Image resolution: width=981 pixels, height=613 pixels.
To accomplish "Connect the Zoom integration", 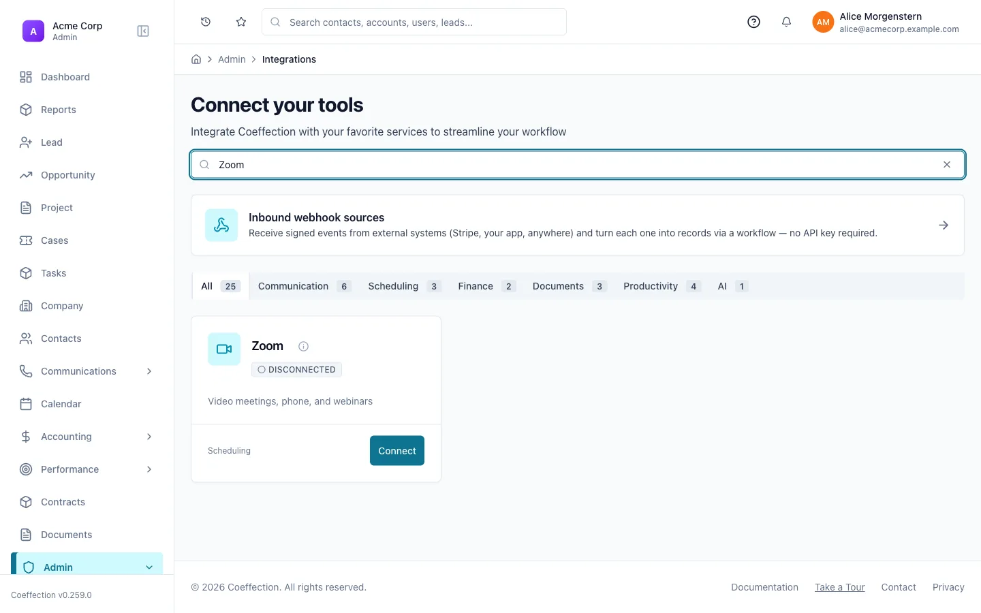I will pos(397,451).
